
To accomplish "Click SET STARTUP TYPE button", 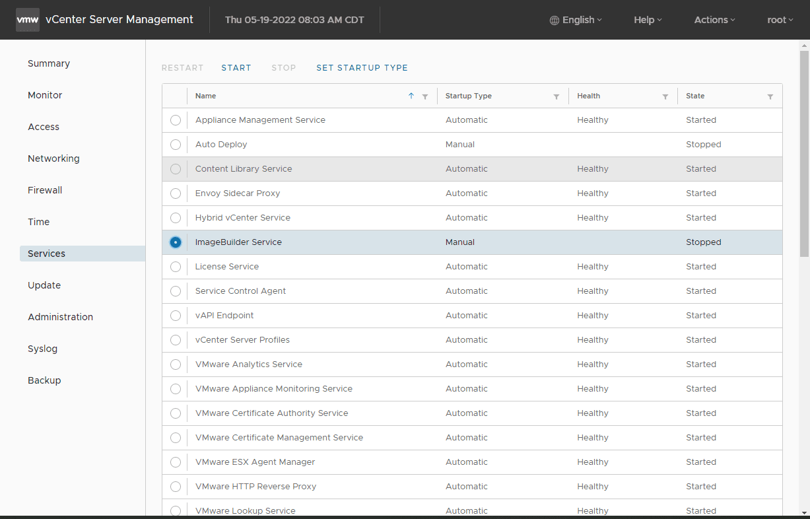I will click(x=362, y=67).
